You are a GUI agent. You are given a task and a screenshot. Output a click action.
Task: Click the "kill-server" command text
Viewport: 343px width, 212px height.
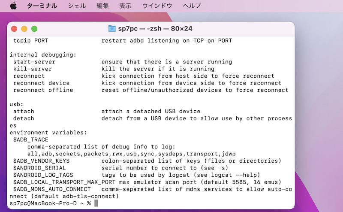(33, 69)
